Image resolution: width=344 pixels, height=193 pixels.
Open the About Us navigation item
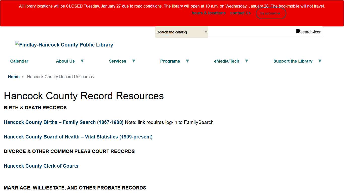tap(65, 61)
